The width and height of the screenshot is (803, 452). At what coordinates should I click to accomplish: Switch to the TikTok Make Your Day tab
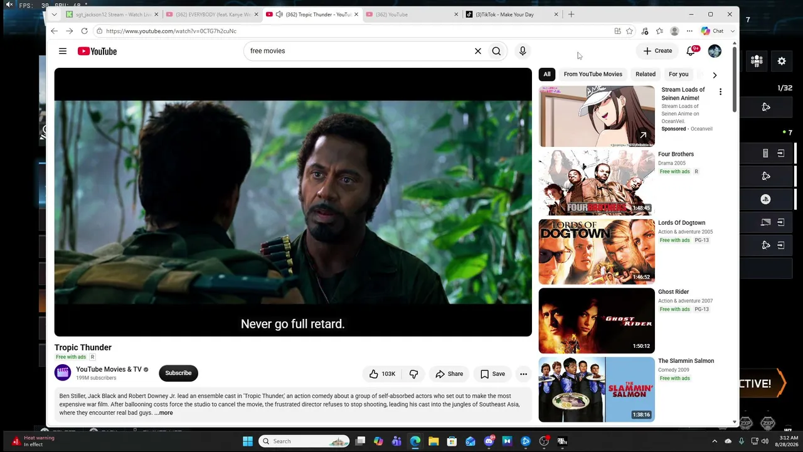(x=511, y=14)
